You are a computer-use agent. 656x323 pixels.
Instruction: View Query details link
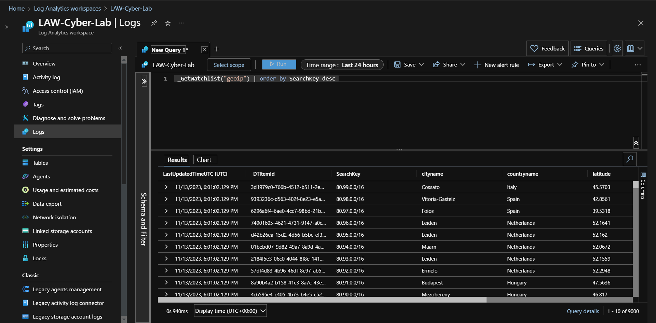[x=583, y=311]
